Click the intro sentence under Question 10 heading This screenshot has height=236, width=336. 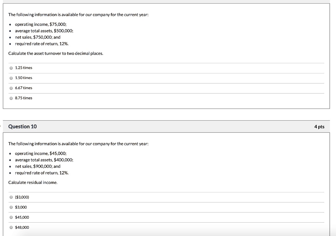tap(78, 144)
